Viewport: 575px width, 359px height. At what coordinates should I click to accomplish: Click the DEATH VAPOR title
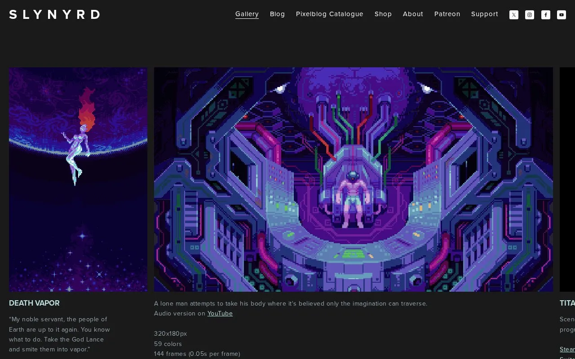point(34,303)
